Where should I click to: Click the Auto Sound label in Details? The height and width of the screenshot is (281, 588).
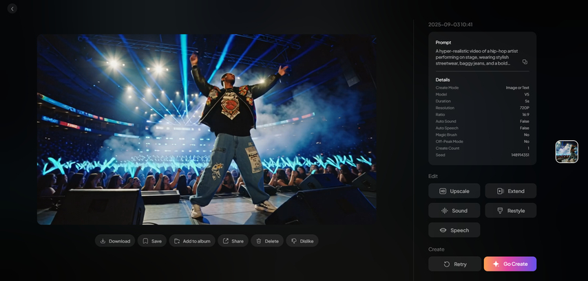pos(445,121)
